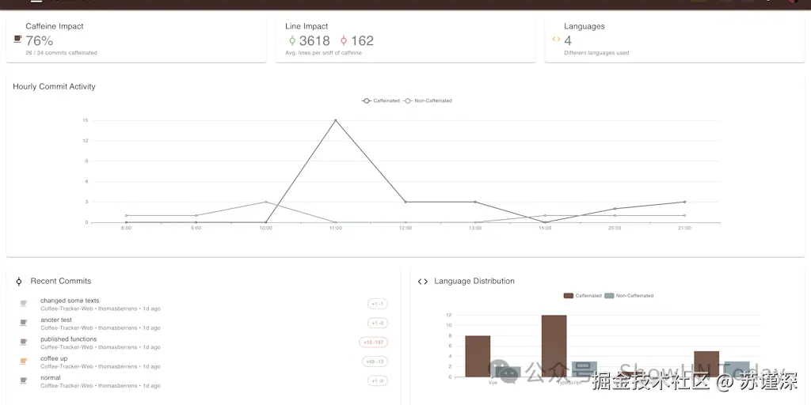Viewport: 811px width, 405px height.
Task: Click coffee cup icon of 'normal' commit
Action: [23, 380]
